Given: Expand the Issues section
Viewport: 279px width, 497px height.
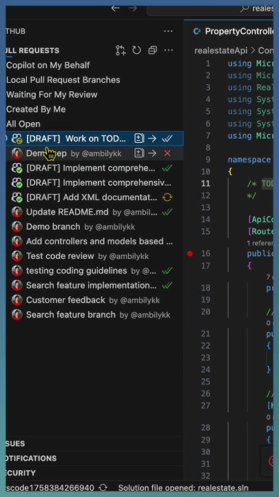Looking at the screenshot, I should [x=94, y=444].
